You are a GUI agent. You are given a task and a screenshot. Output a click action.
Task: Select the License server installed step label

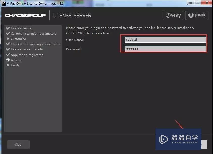pos(28,49)
